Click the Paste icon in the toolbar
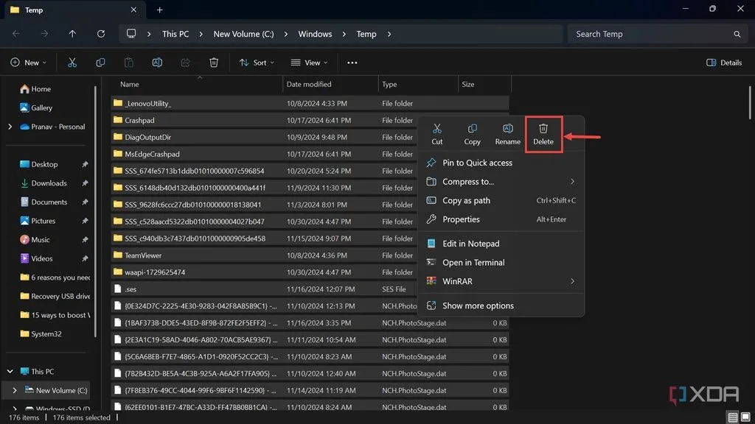The image size is (755, 424). [128, 63]
